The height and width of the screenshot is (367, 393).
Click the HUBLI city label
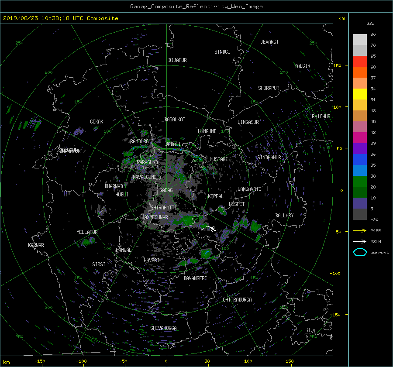[x=122, y=195]
